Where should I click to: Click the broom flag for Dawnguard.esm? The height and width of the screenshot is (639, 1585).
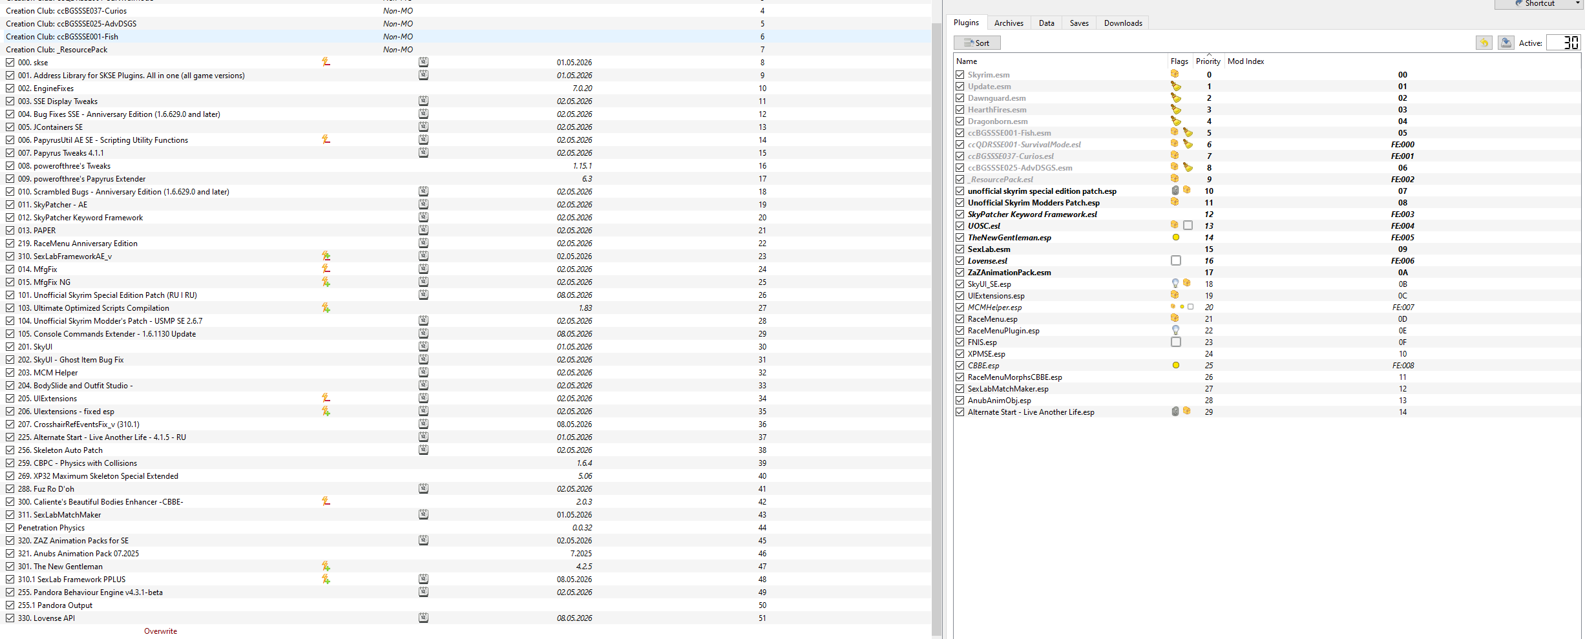point(1175,98)
